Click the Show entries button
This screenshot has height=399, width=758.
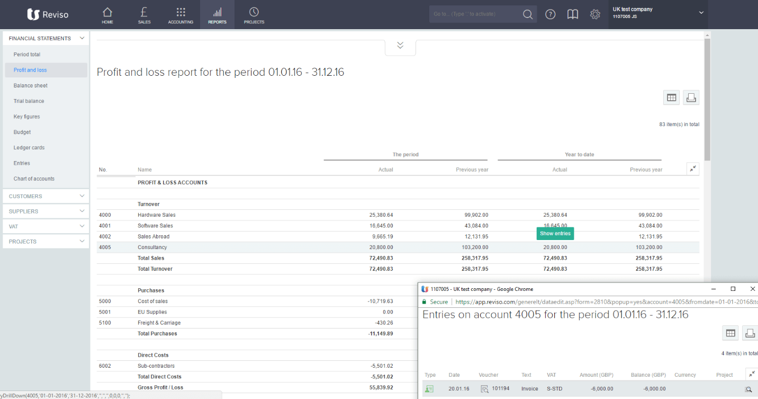click(x=555, y=234)
